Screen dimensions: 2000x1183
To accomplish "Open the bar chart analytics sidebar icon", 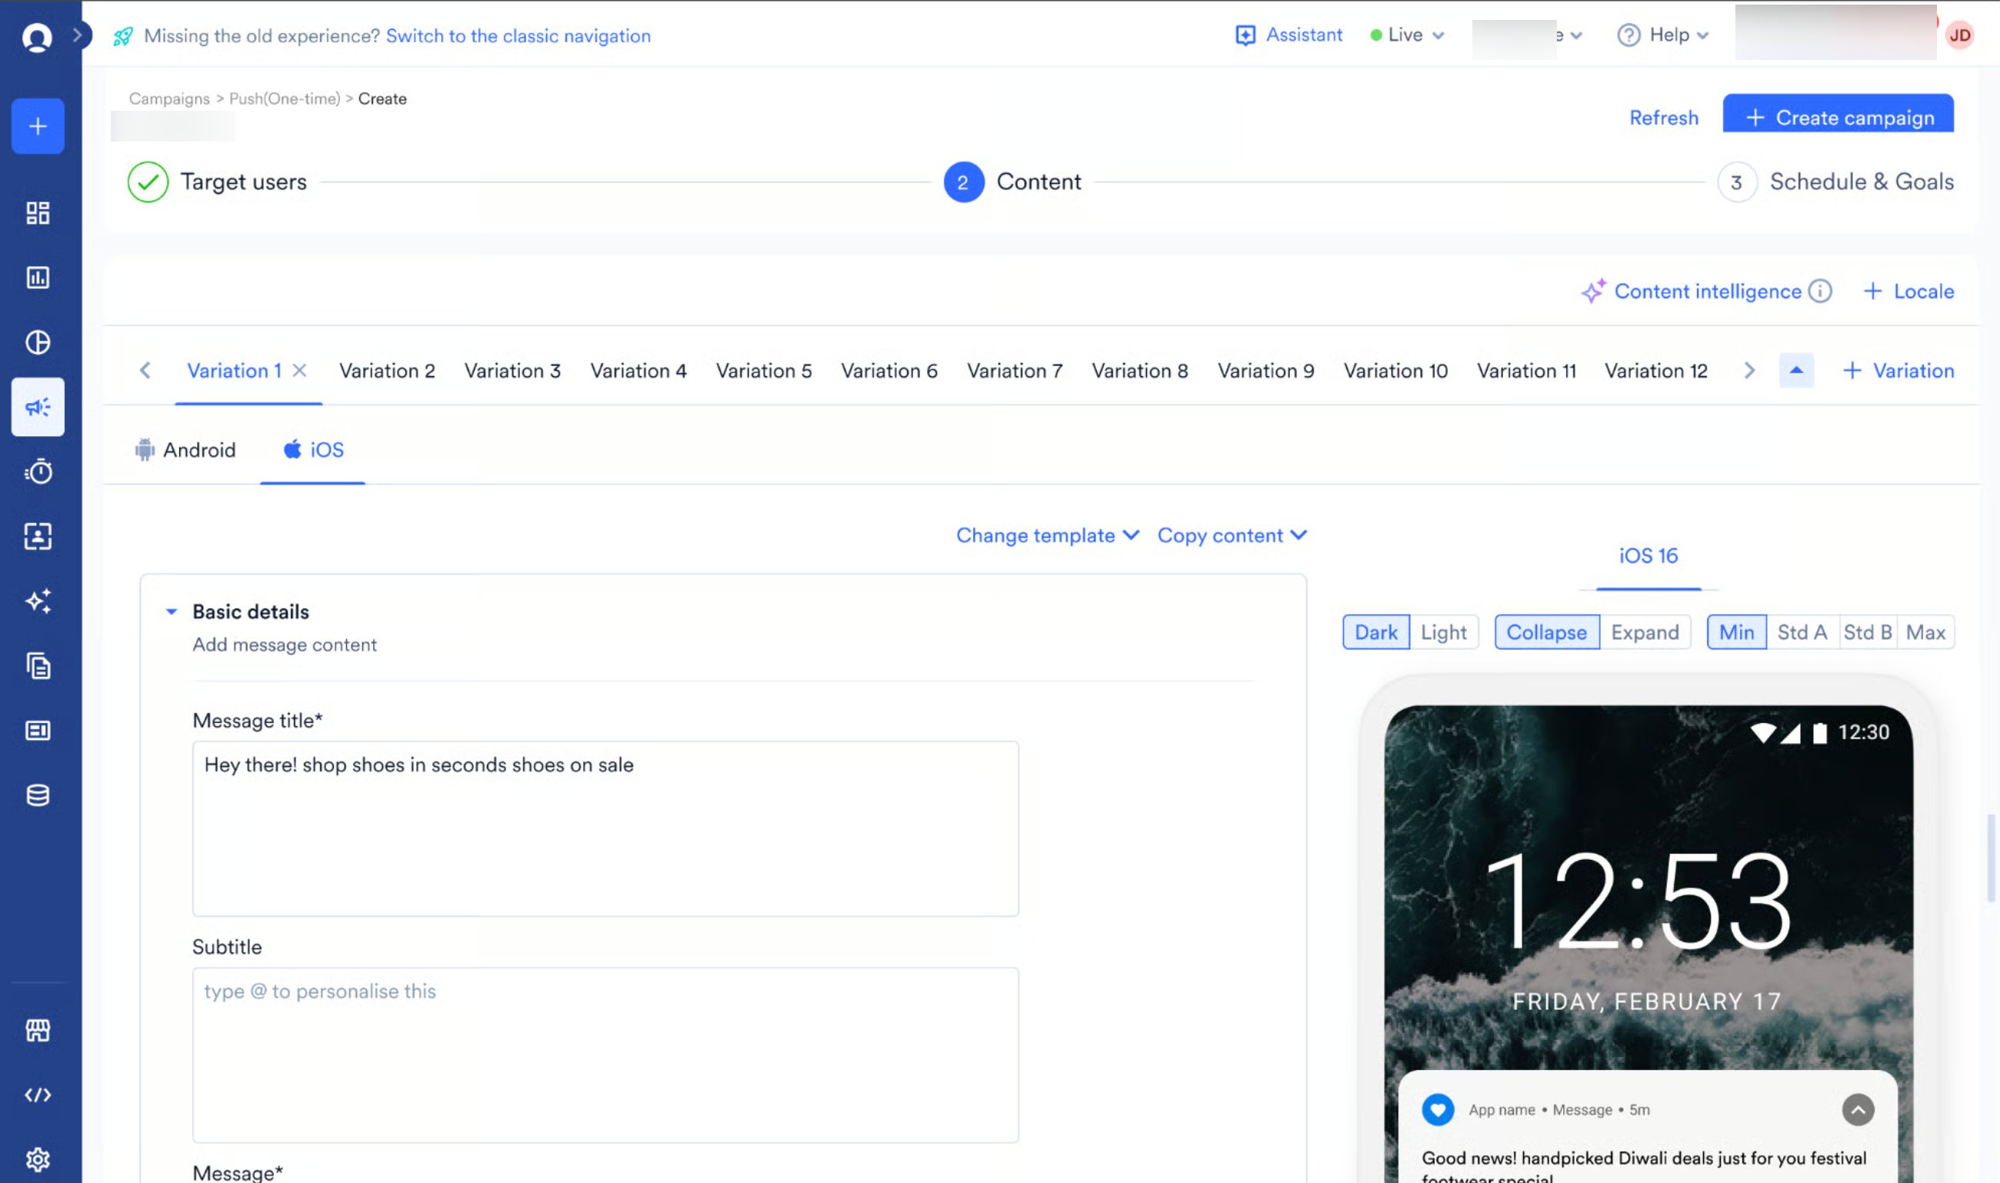I will tap(38, 278).
